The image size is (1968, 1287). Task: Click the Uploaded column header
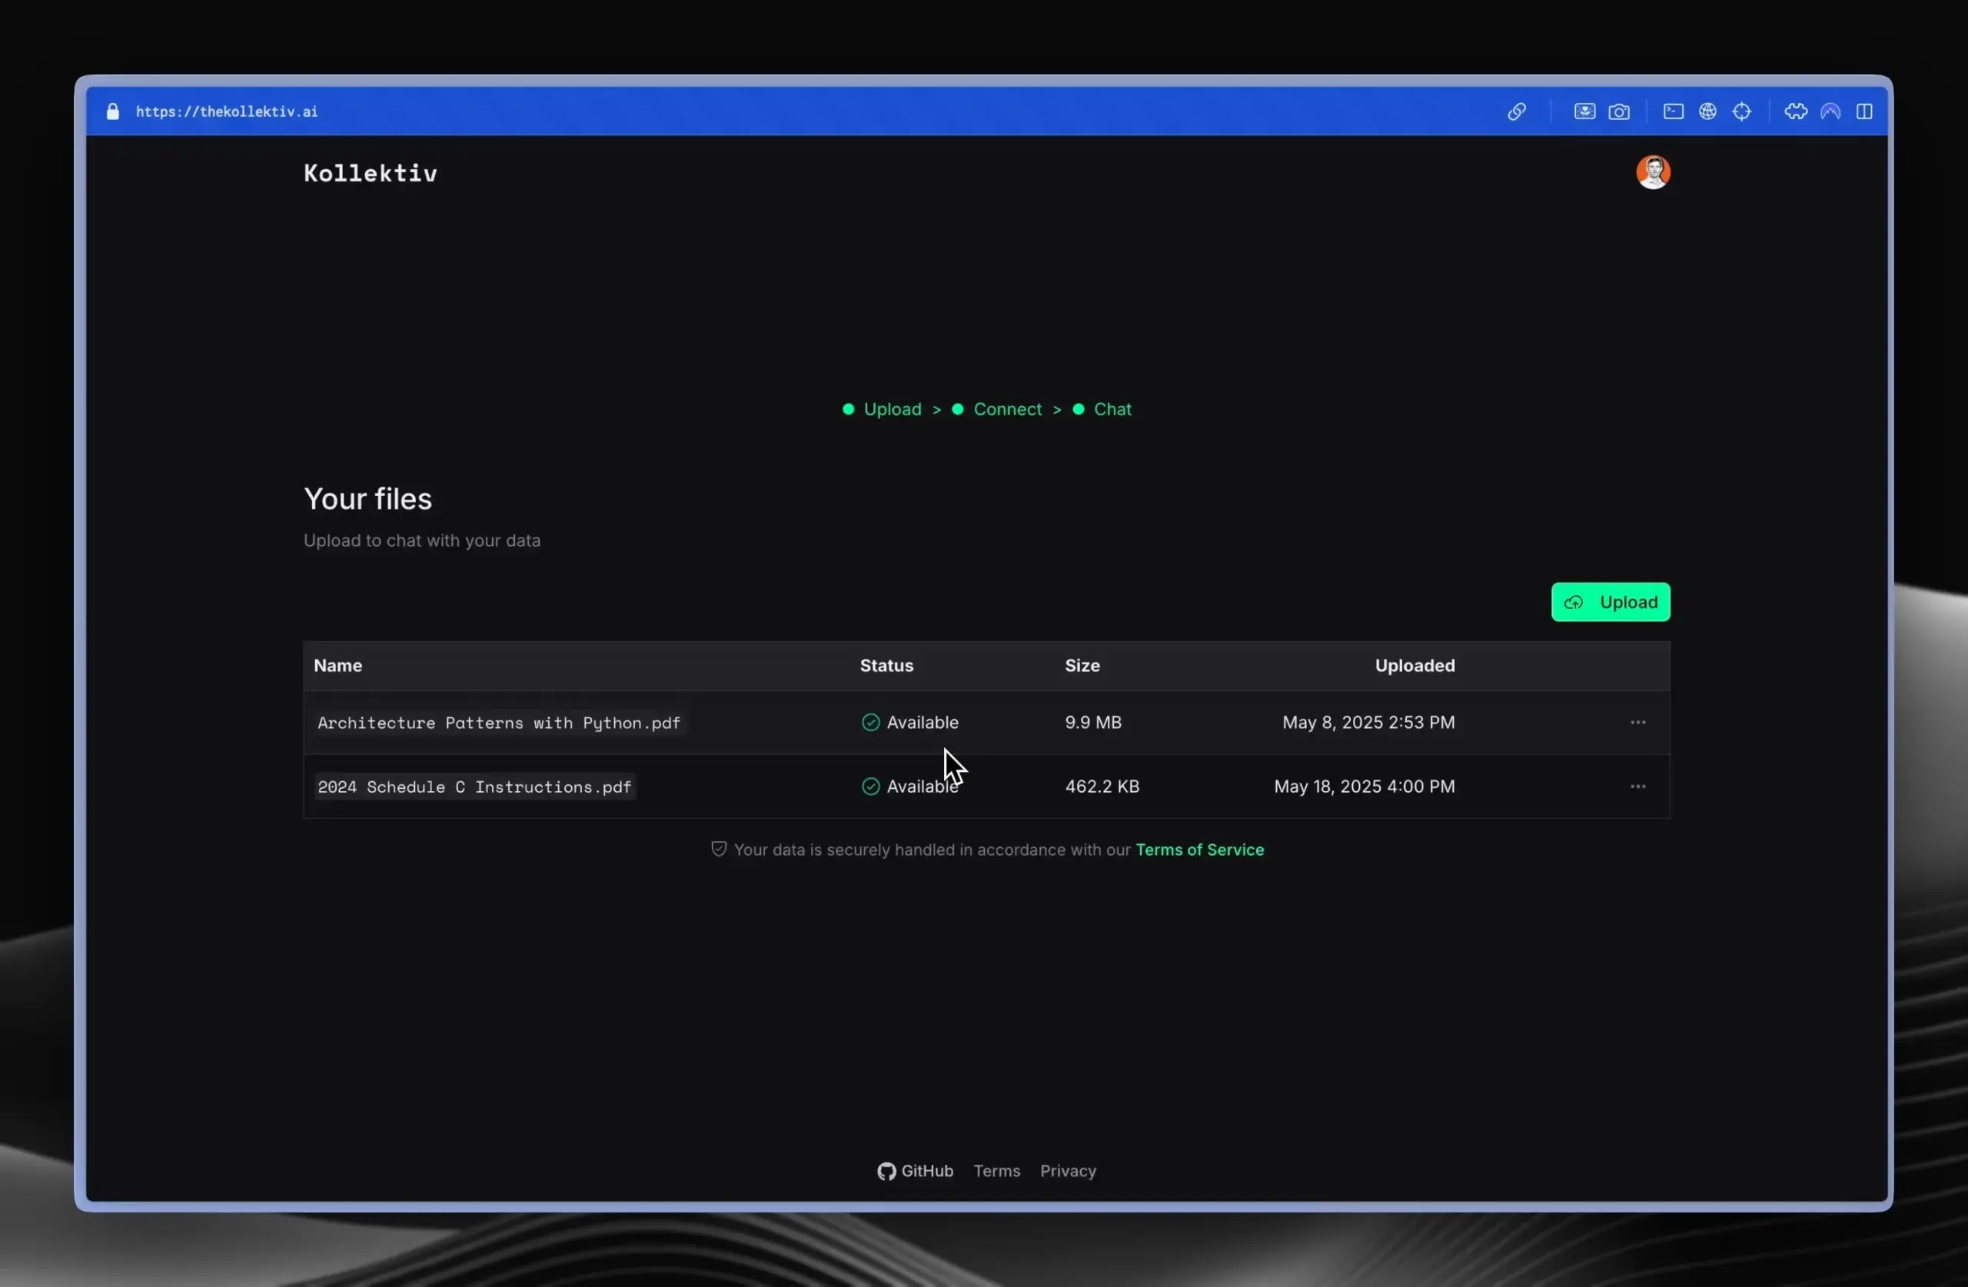coord(1414,666)
